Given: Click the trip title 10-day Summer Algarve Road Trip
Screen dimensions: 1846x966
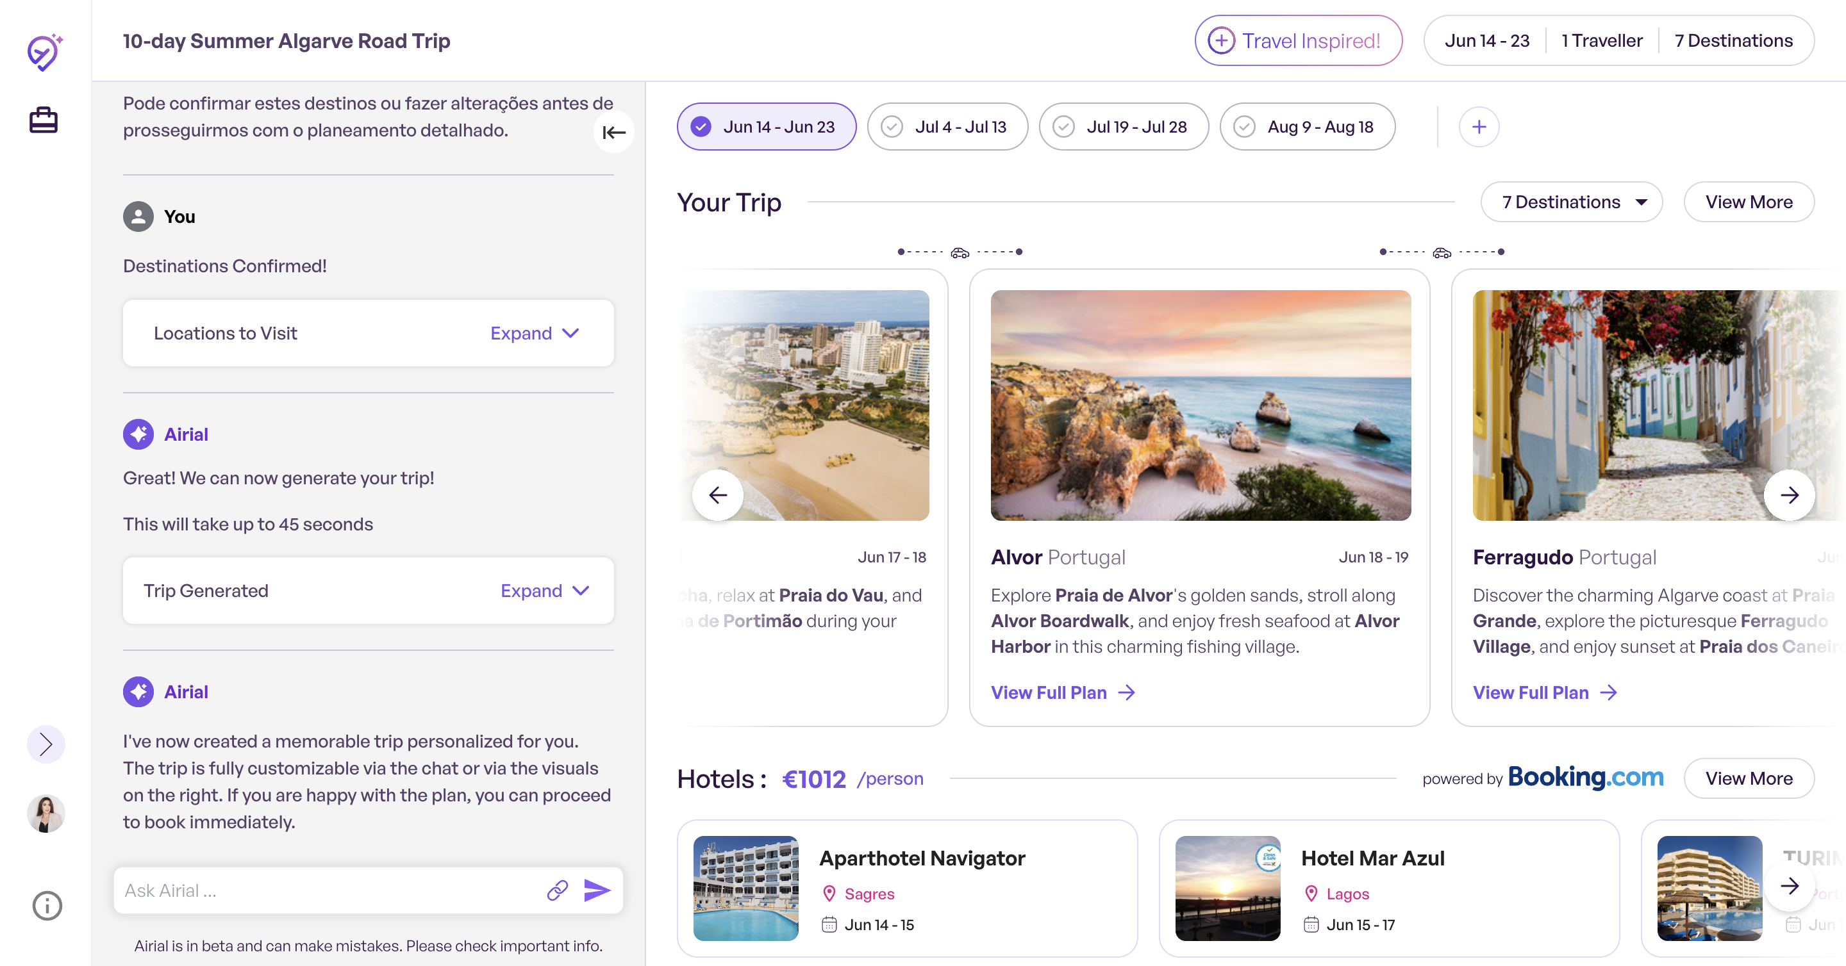Looking at the screenshot, I should point(287,41).
